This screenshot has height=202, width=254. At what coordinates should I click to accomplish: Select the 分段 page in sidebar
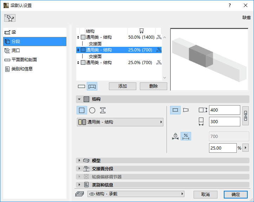(x=35, y=42)
